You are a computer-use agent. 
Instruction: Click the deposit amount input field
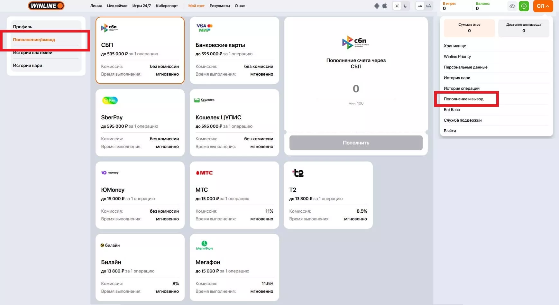(x=356, y=89)
